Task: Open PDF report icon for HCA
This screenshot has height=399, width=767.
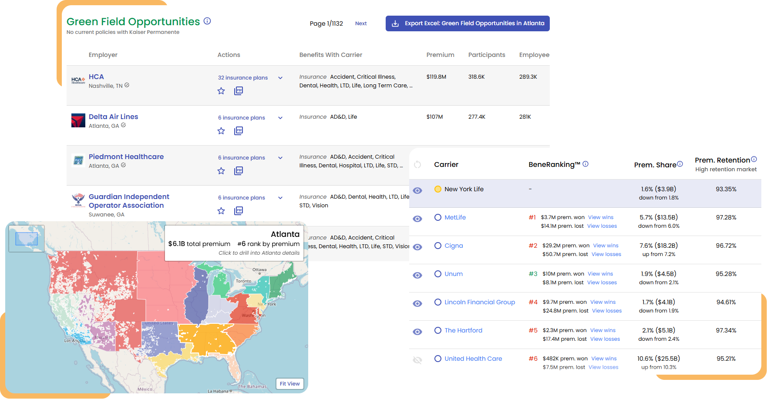Action: (239, 91)
